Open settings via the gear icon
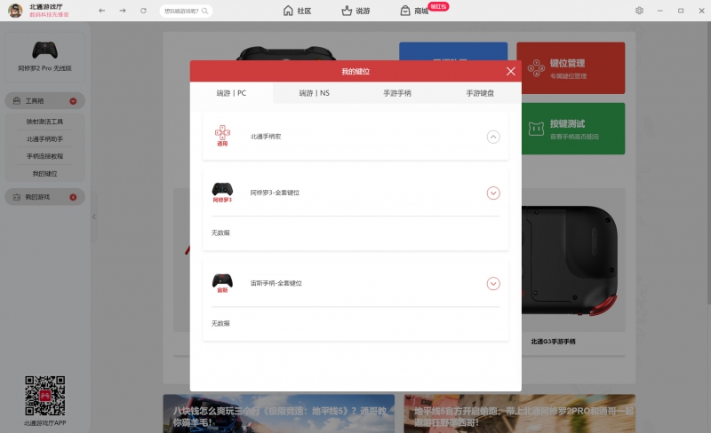 639,11
